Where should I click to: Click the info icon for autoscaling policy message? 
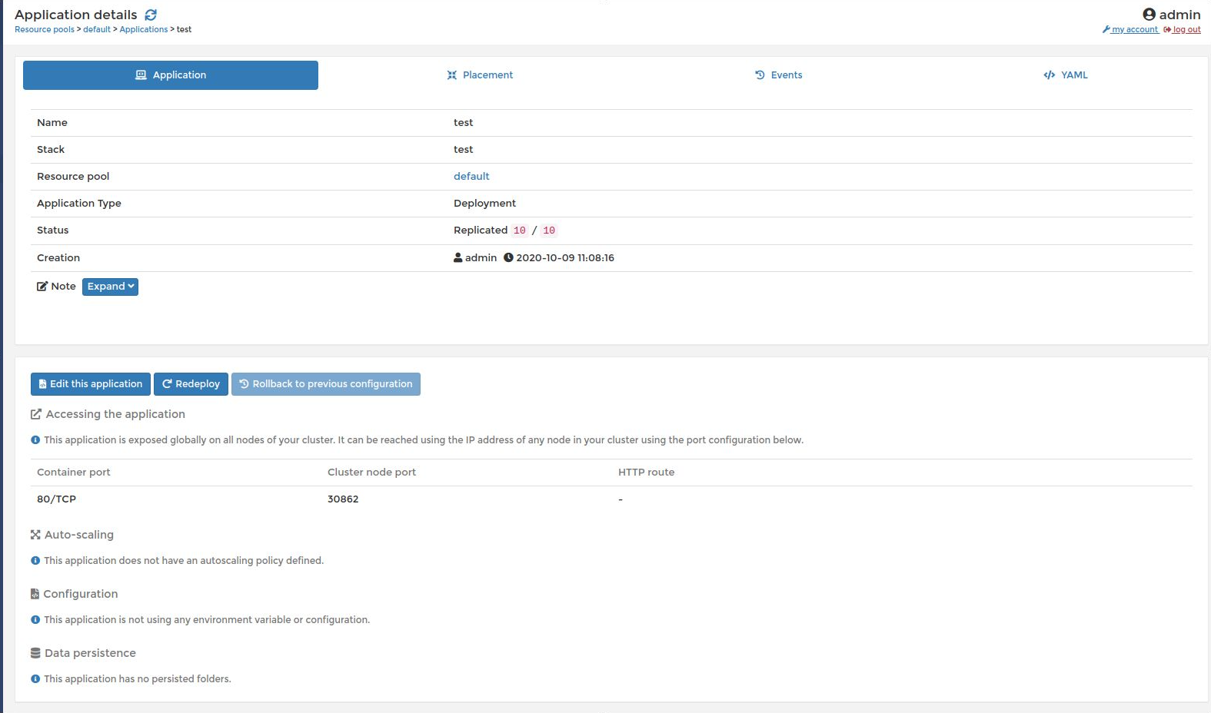click(35, 561)
